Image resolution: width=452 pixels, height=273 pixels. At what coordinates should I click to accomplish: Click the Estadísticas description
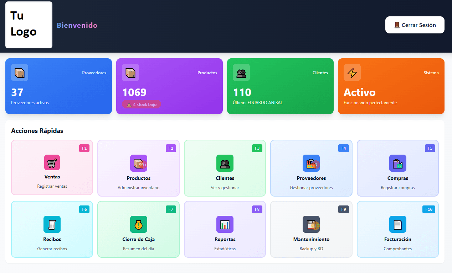coord(225,249)
